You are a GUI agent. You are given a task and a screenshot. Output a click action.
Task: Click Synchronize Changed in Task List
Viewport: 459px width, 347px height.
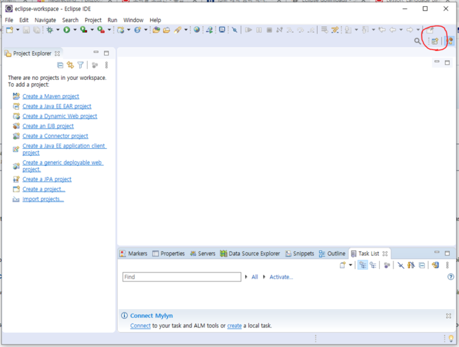[x=435, y=265]
